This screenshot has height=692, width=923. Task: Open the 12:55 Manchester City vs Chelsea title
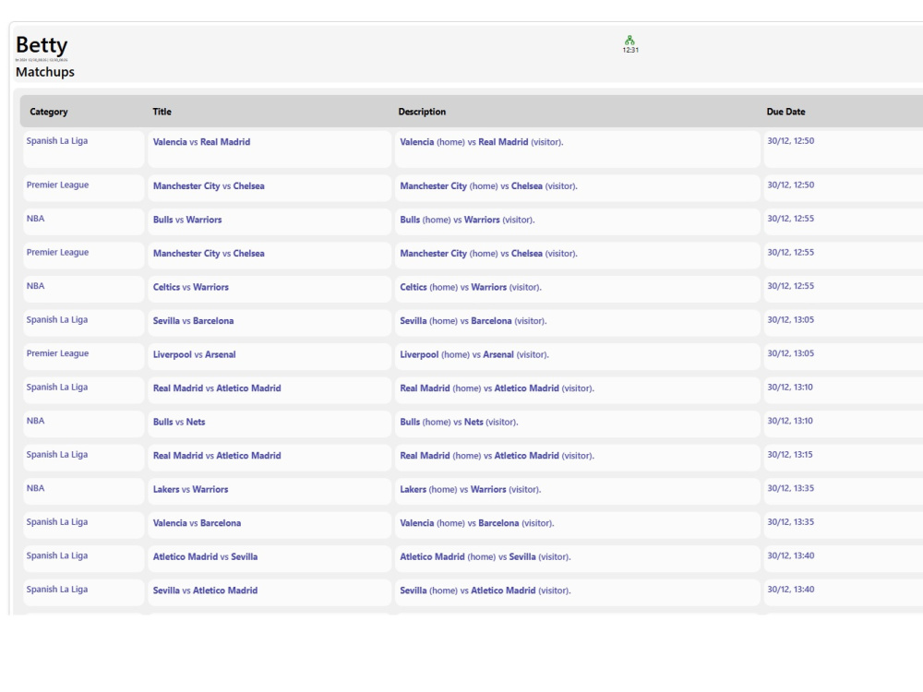[x=209, y=254]
